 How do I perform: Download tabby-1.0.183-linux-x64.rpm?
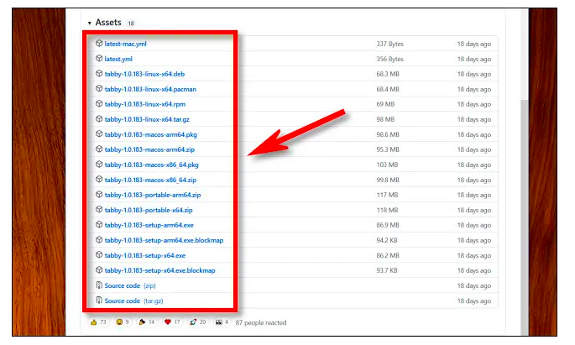(145, 104)
